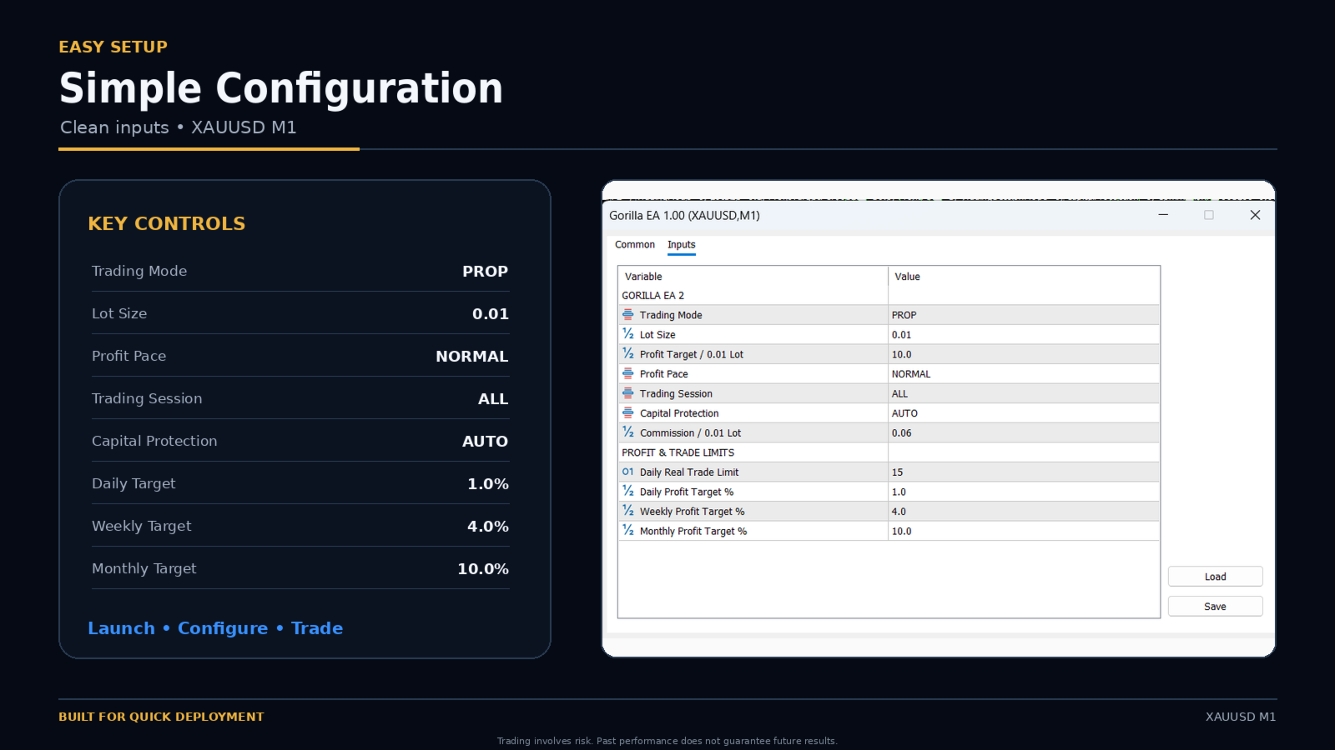The height and width of the screenshot is (750, 1335).
Task: Click the Profit Pace enum icon
Action: coord(628,373)
